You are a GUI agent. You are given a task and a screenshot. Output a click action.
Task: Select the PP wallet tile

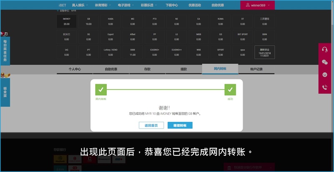tap(154, 37)
